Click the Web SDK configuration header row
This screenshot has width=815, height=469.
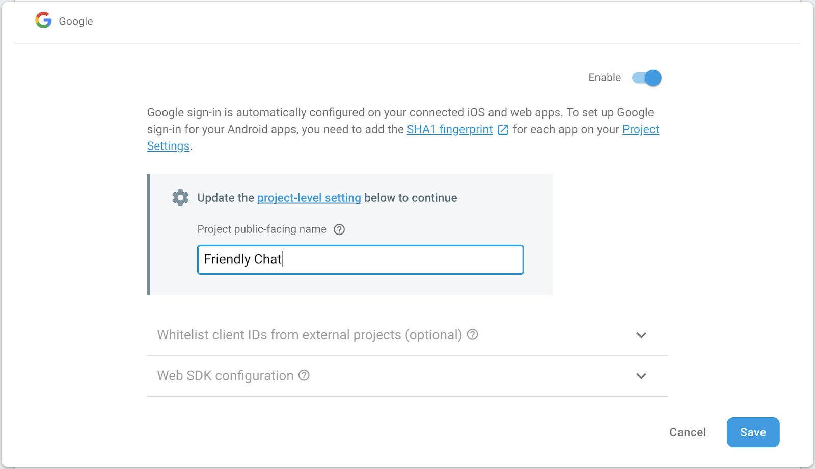(x=227, y=375)
